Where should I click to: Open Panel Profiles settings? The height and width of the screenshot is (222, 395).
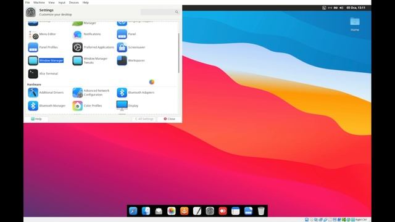point(43,47)
